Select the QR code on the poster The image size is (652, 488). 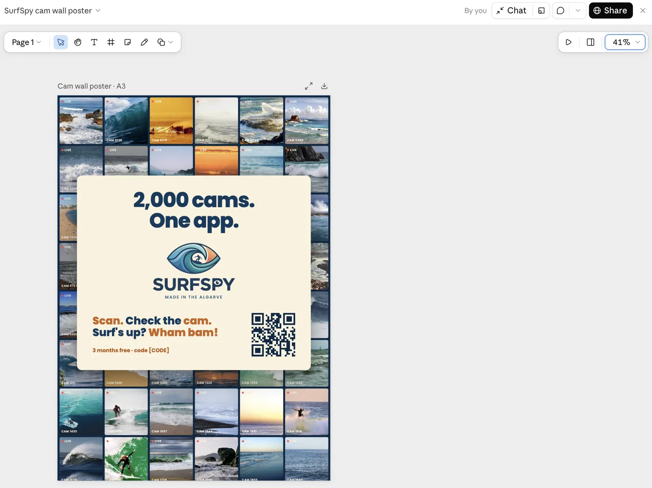273,334
